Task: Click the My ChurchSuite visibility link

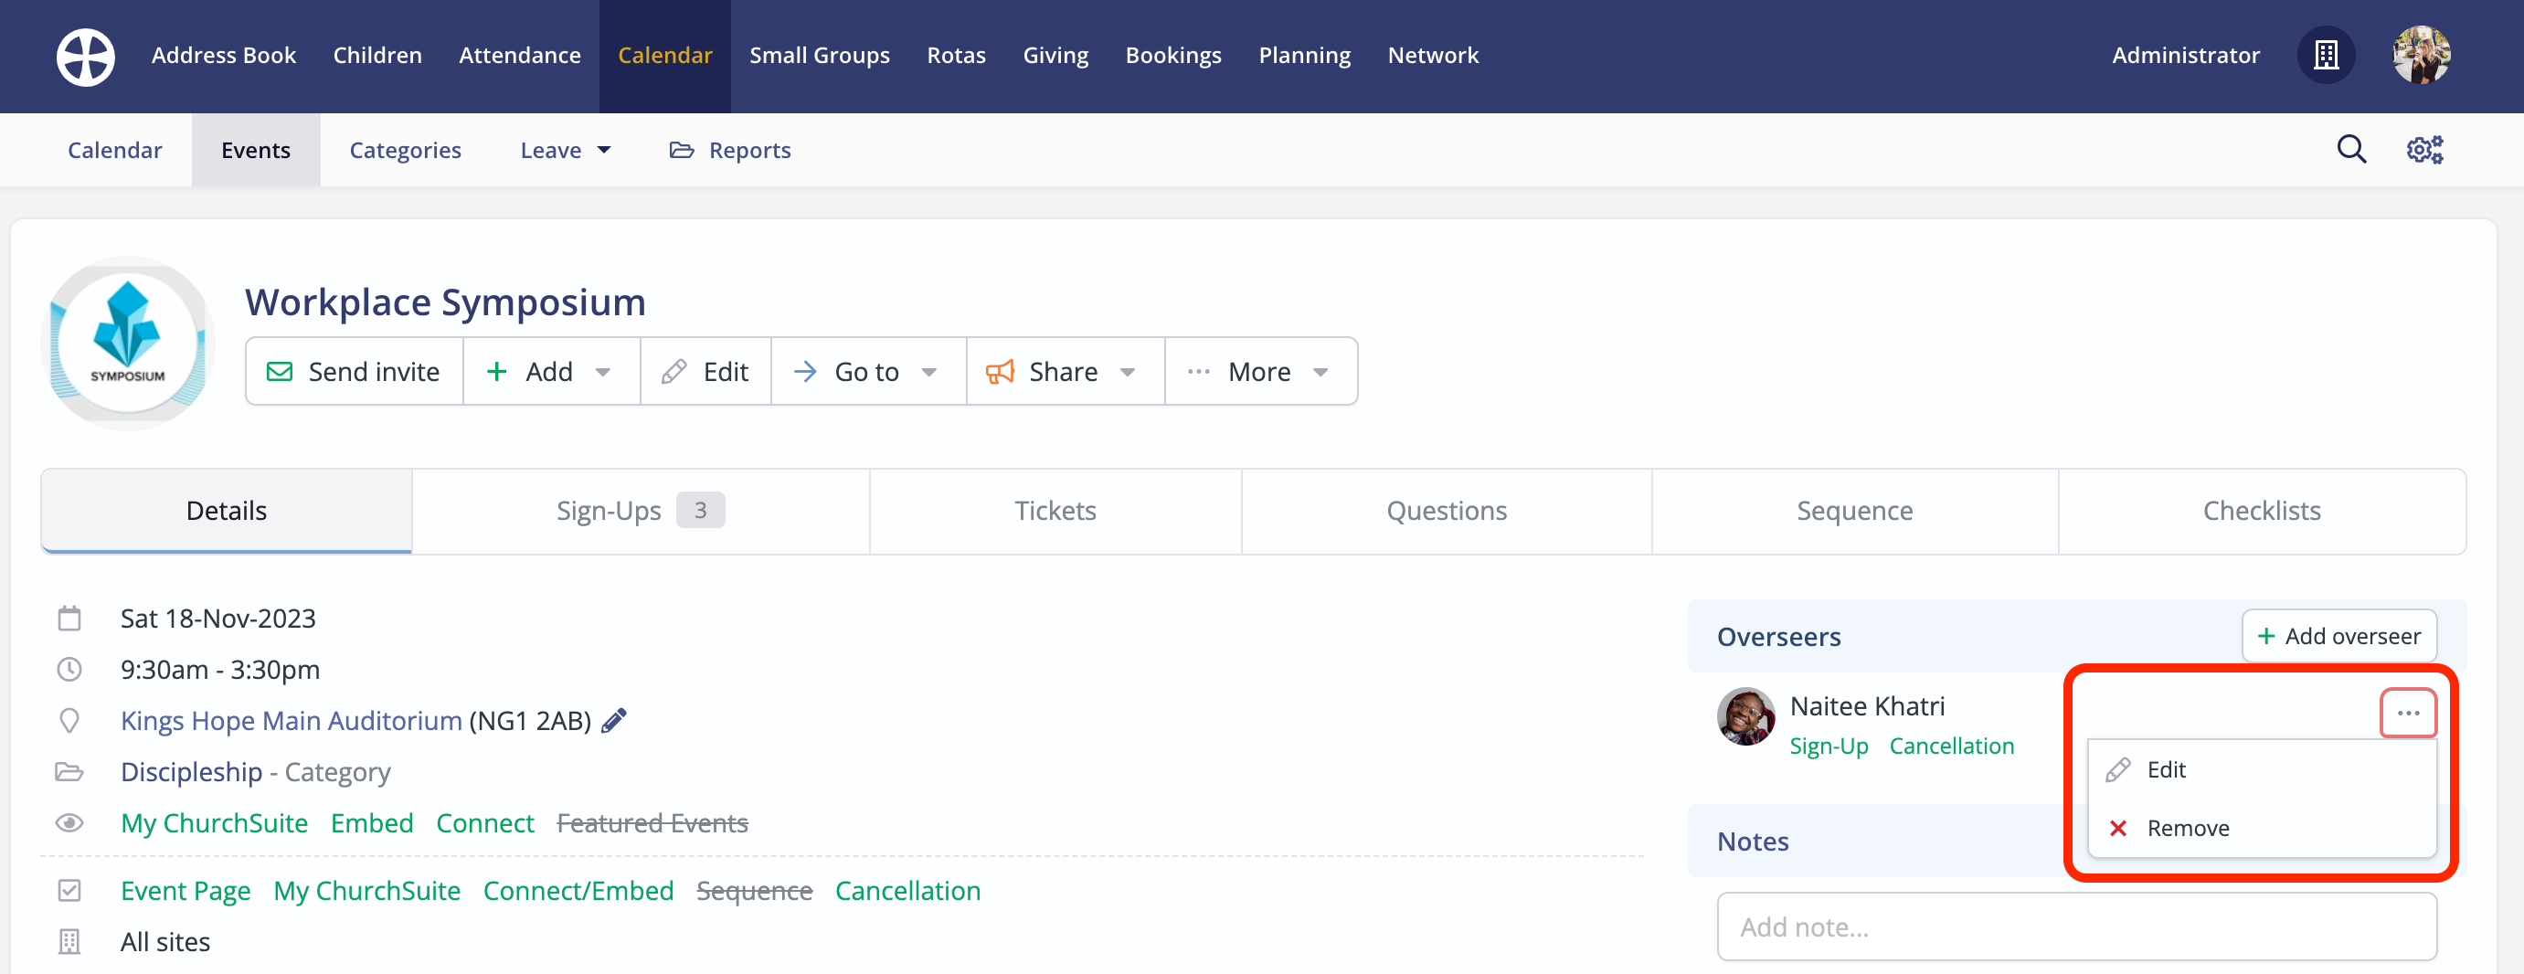Action: coord(214,822)
